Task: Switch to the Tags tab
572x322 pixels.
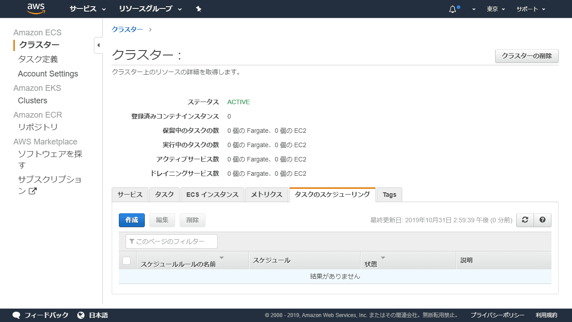Action: pos(390,195)
